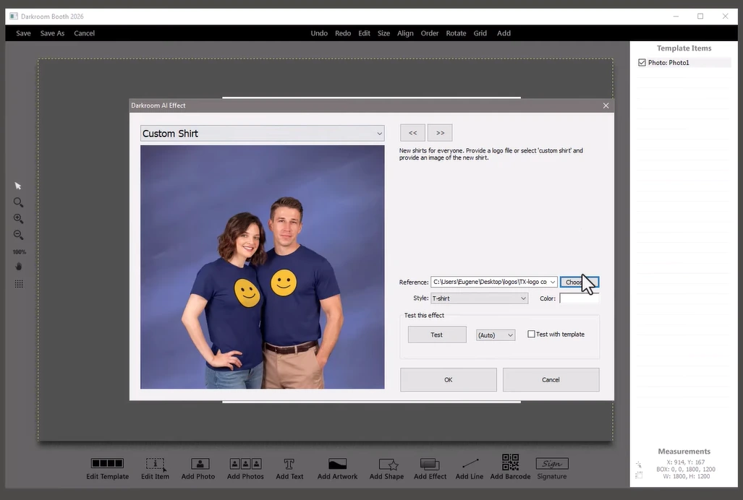The width and height of the screenshot is (743, 500).
Task: Click the Add Photos tool
Action: coord(245,468)
